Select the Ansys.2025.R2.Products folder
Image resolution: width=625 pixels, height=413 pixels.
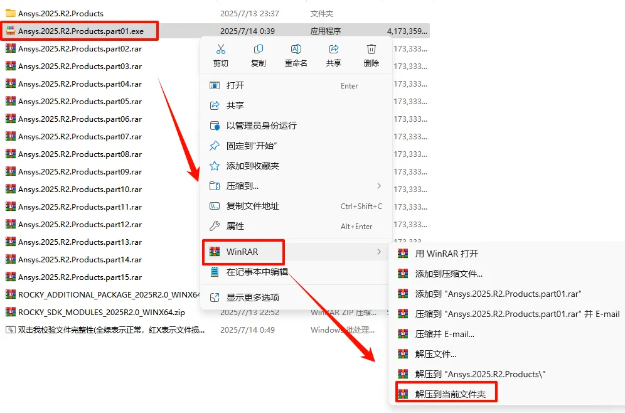click(61, 14)
